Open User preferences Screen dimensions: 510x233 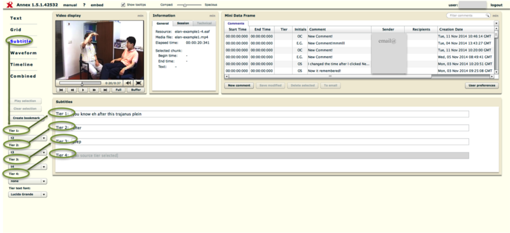pyautogui.click(x=482, y=85)
